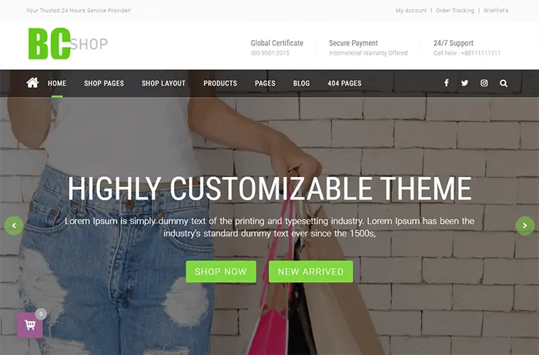Expand the Shop Layout menu
Image resolution: width=539 pixels, height=355 pixels.
(163, 83)
